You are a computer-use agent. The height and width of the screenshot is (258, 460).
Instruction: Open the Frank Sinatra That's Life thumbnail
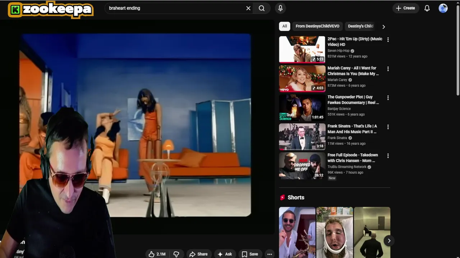(302, 137)
